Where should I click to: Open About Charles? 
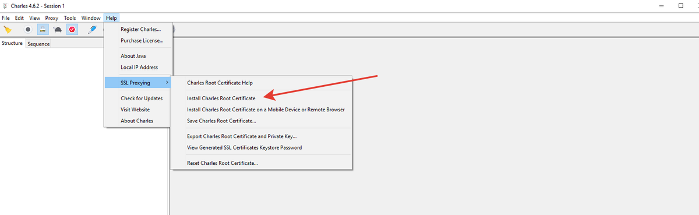[x=139, y=121]
